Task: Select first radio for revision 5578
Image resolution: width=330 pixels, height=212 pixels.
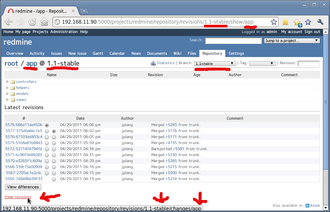Action: click(x=47, y=125)
